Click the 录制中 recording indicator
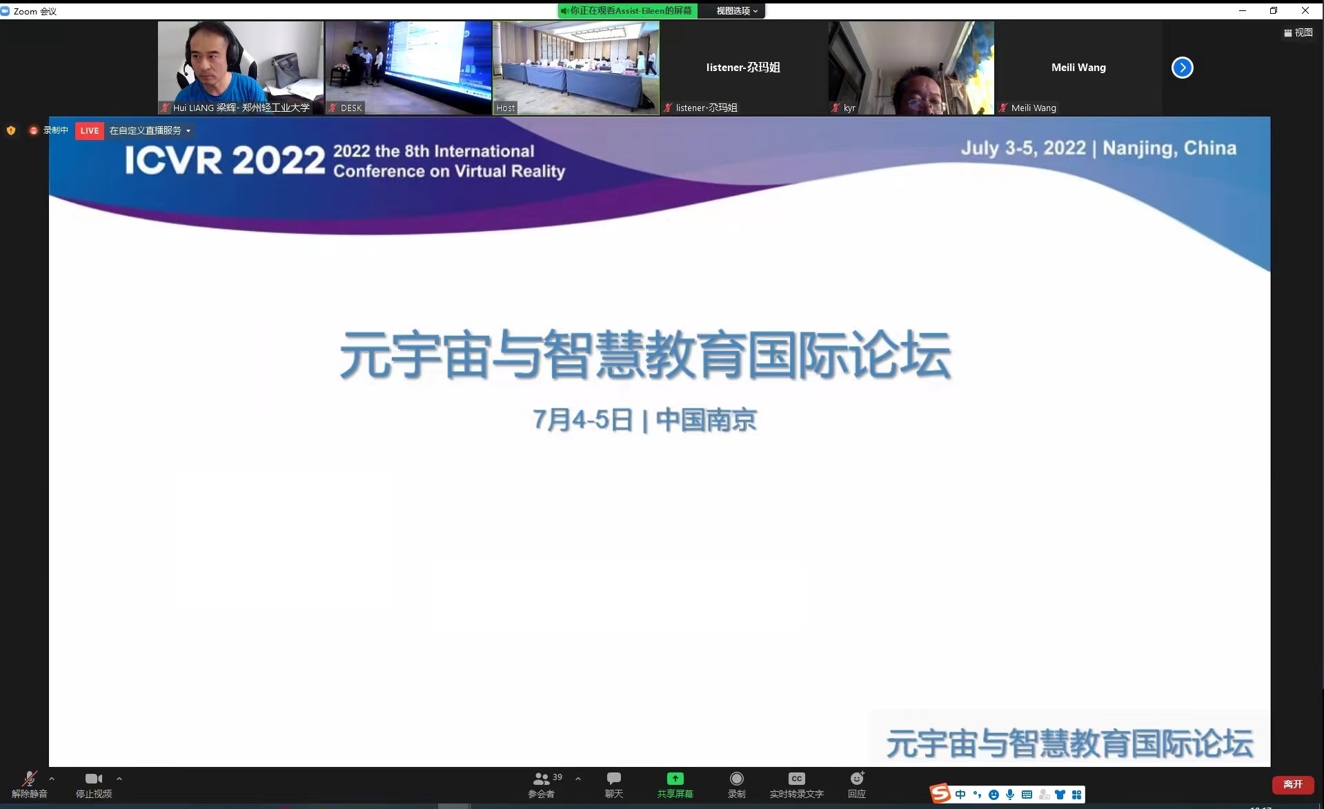 (49, 130)
